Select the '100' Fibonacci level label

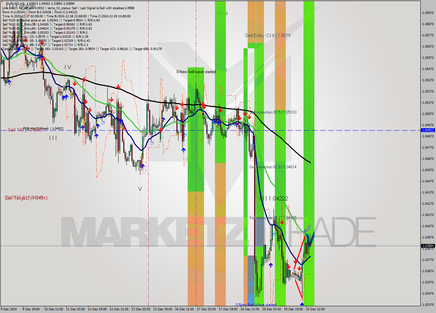pos(224,70)
